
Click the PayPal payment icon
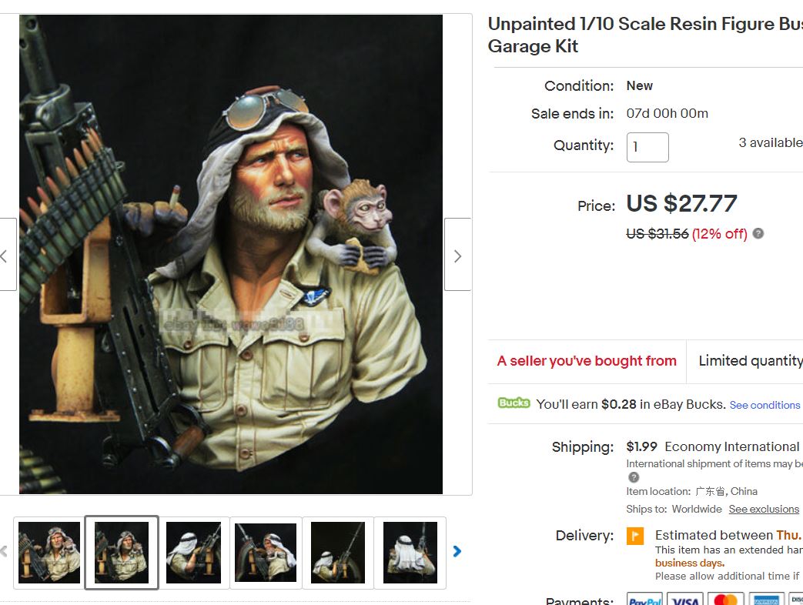pyautogui.click(x=644, y=600)
